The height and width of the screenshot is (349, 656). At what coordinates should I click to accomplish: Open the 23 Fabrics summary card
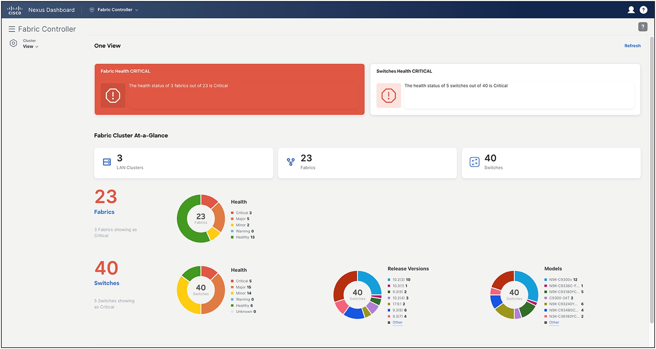click(x=367, y=163)
